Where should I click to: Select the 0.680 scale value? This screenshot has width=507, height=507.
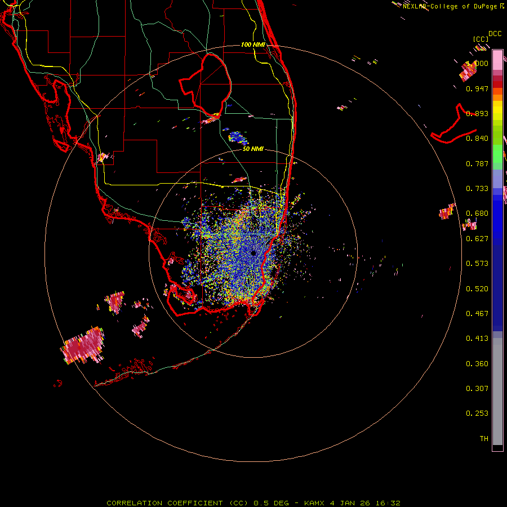[x=477, y=214]
